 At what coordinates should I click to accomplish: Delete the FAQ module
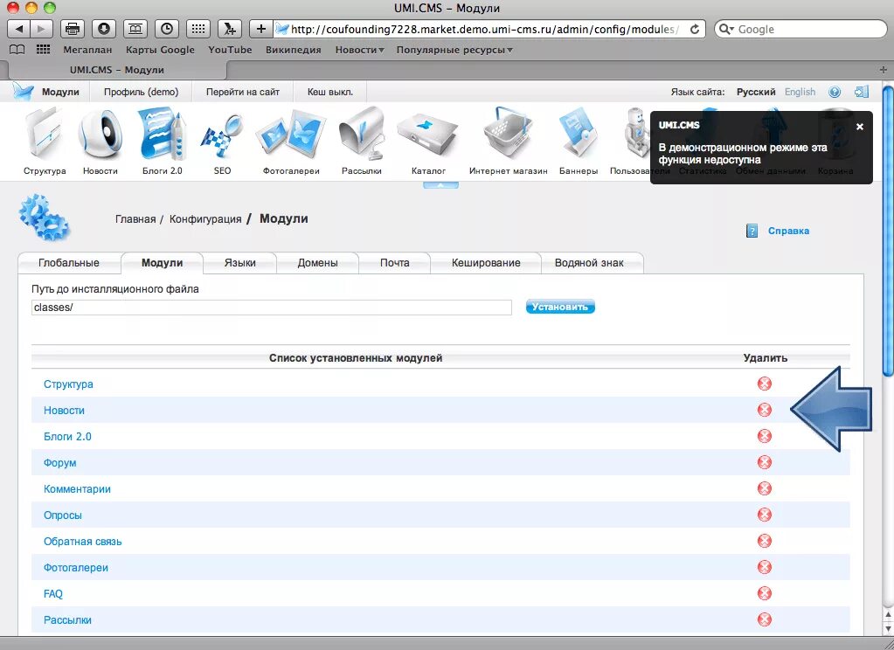765,593
